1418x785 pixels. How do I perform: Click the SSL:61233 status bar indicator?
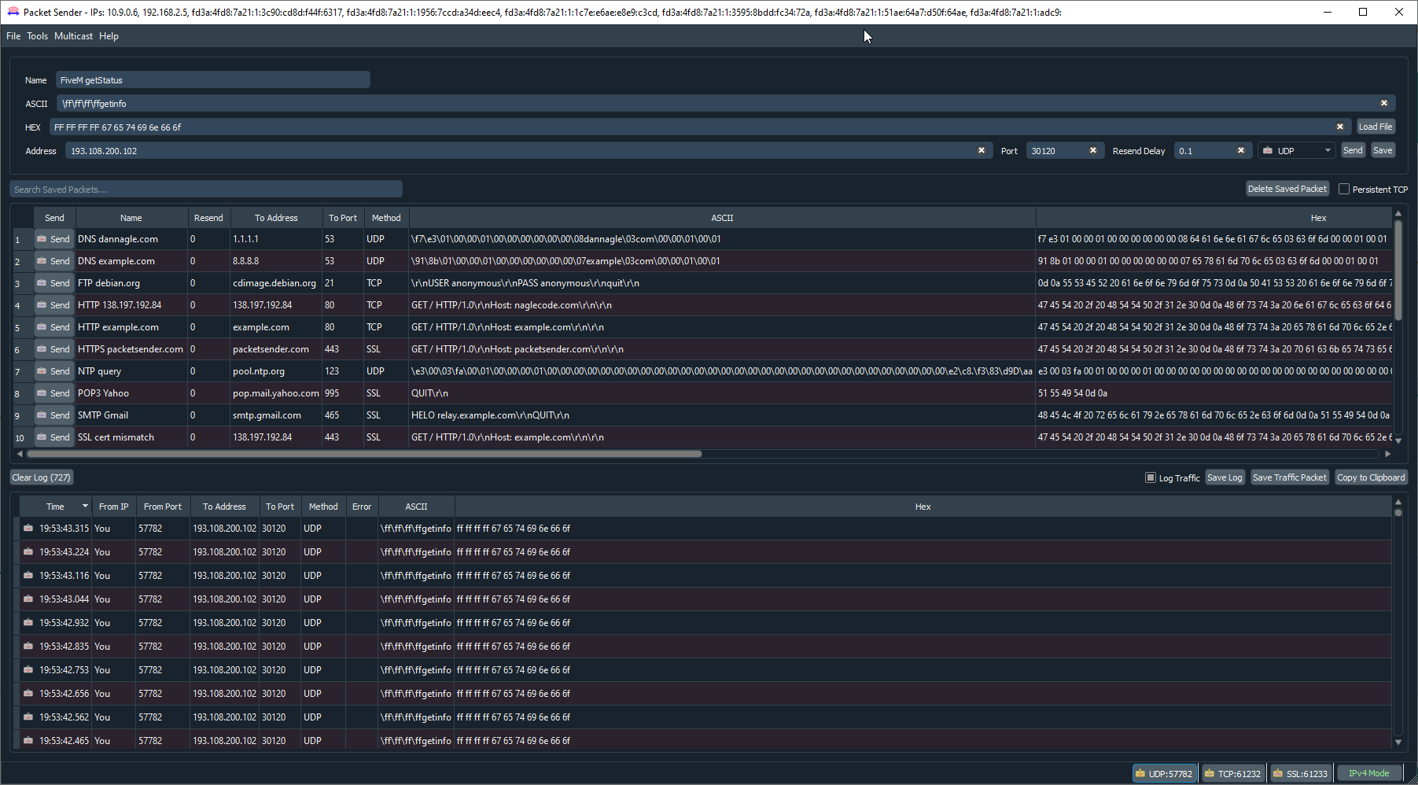[x=1300, y=773]
